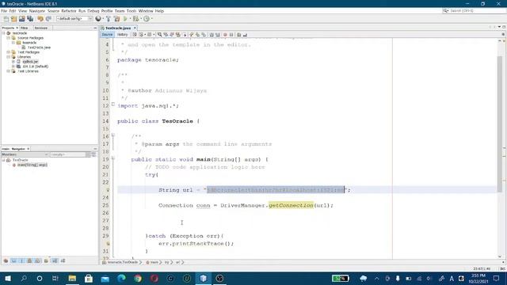Open the Debug menu

(x=93, y=10)
